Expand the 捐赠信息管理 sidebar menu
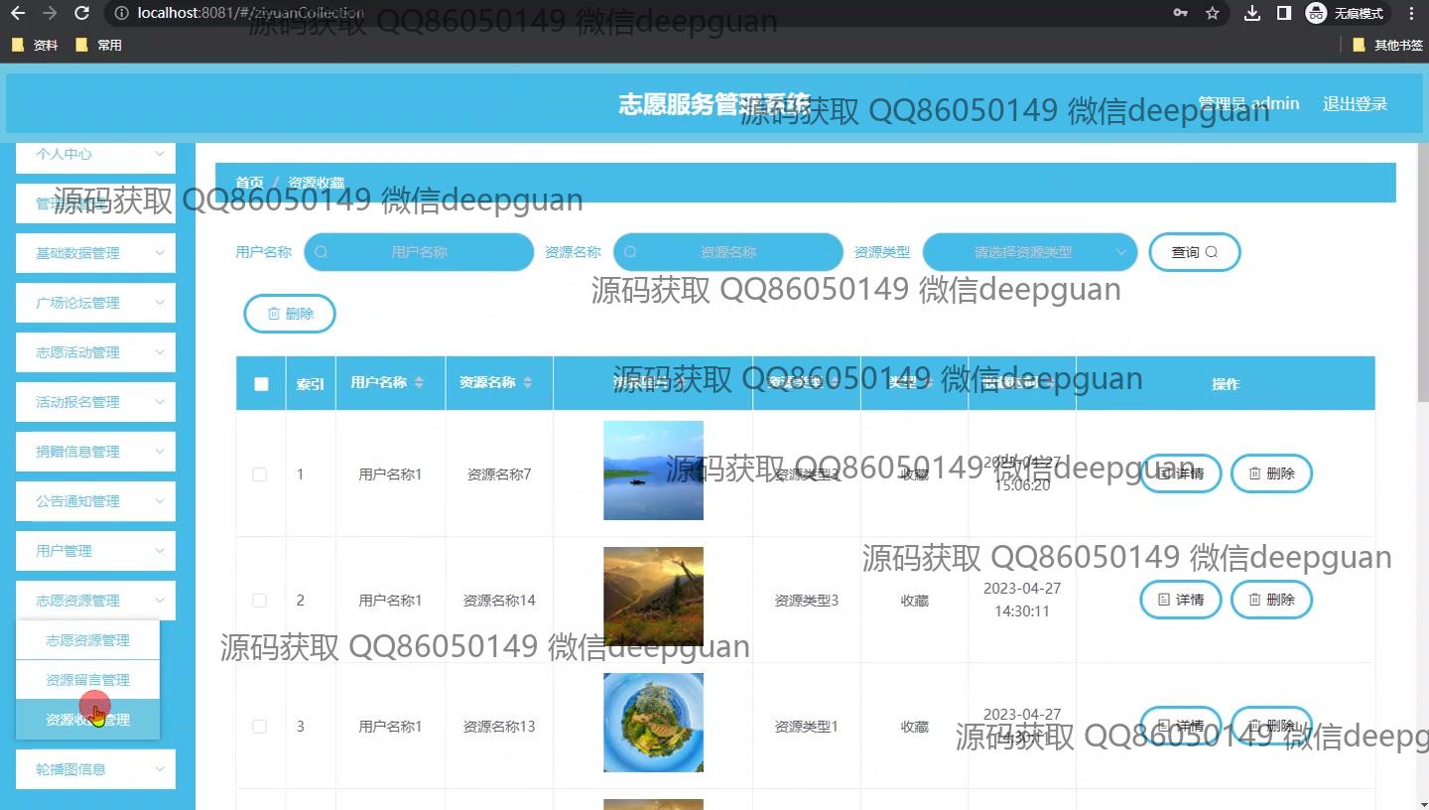 coord(95,452)
